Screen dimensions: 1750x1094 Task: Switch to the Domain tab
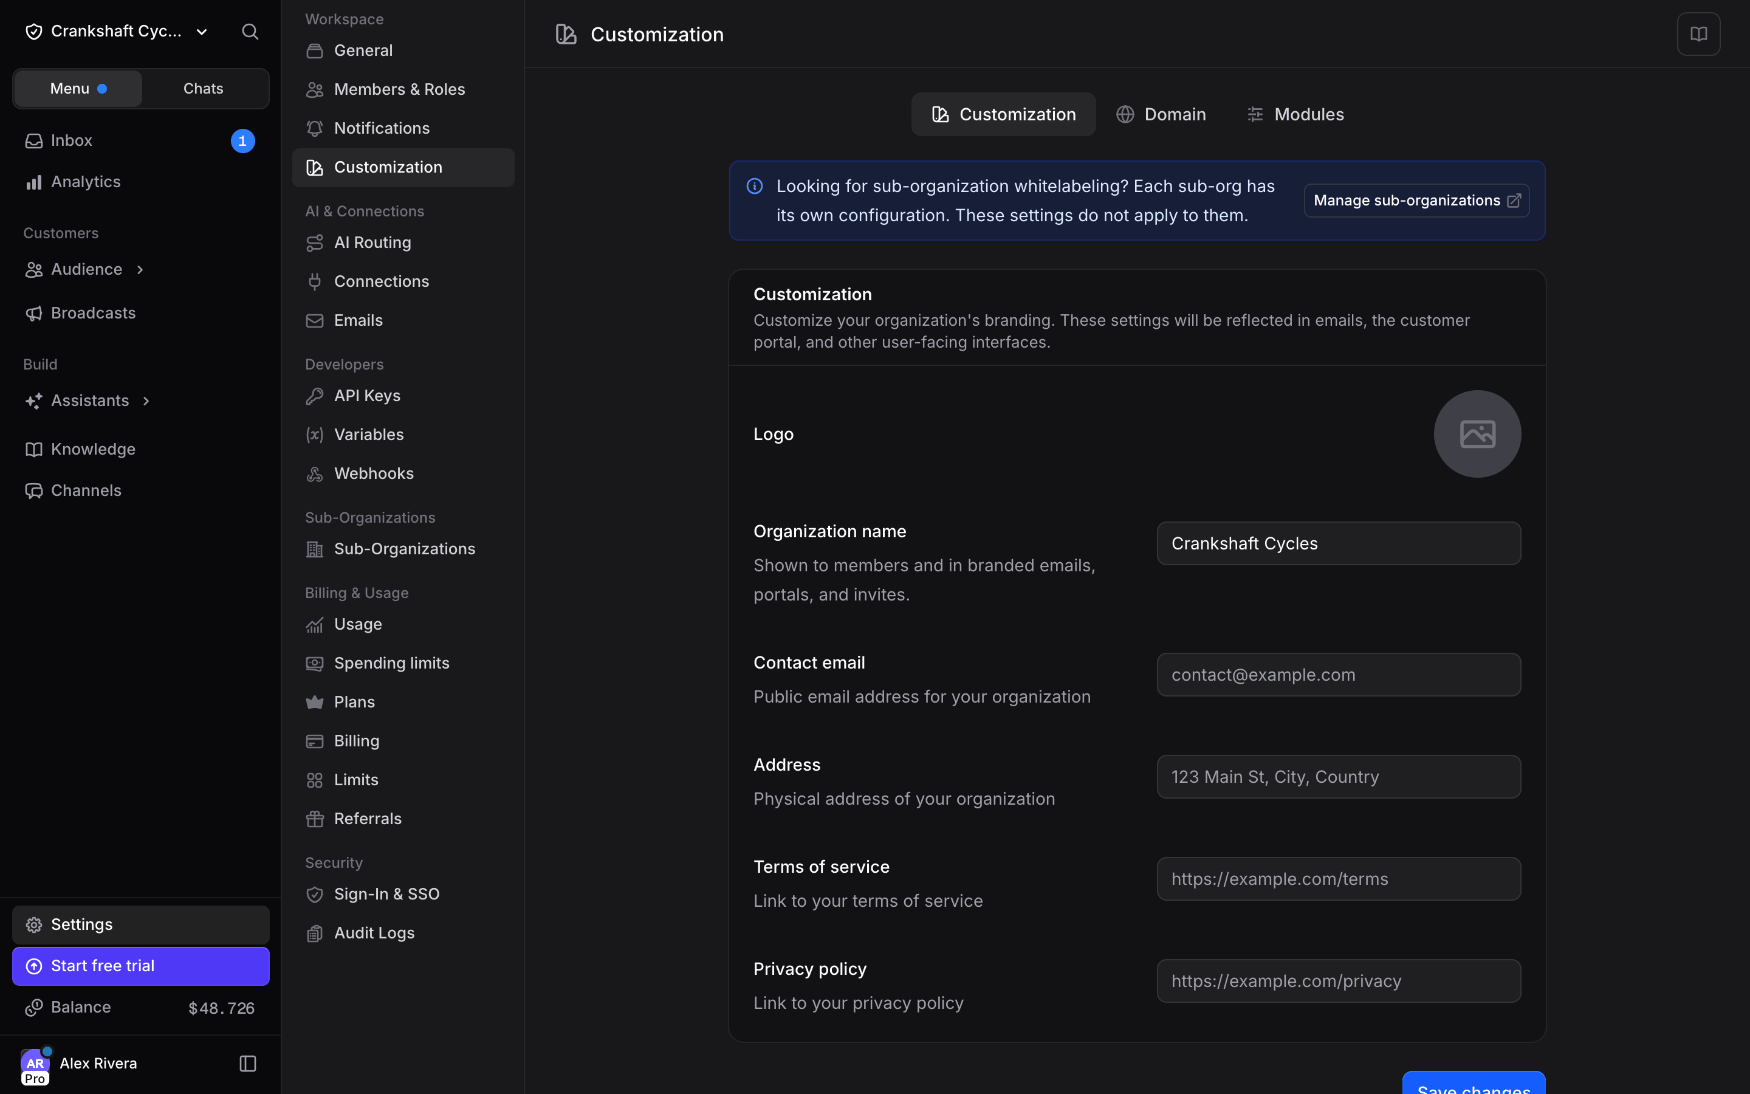coord(1161,114)
